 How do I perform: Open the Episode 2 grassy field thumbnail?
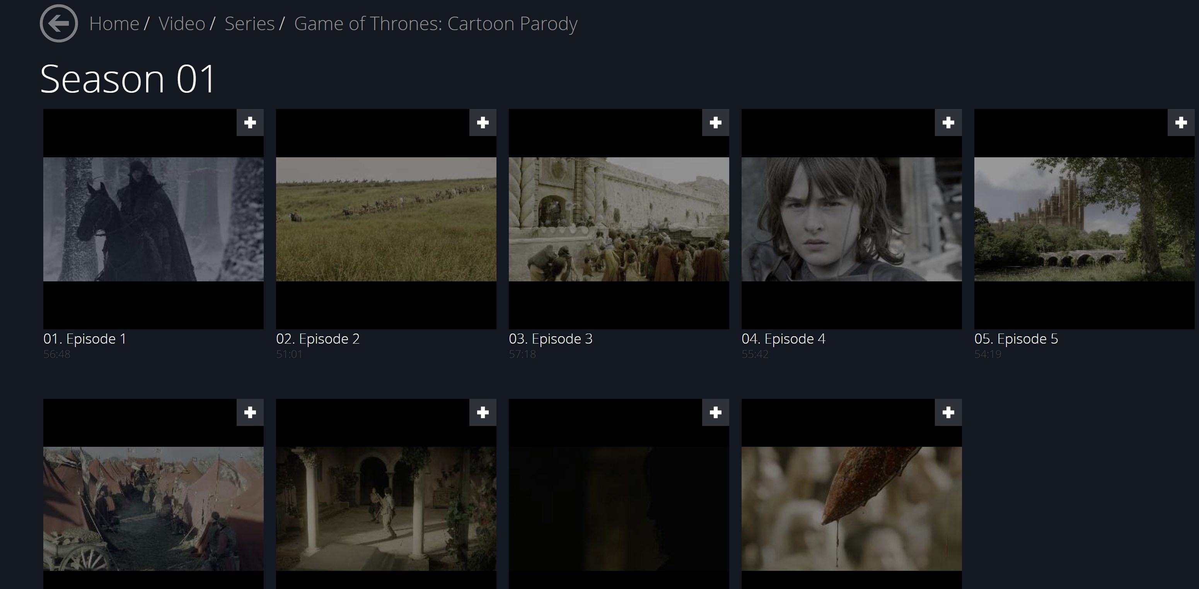coord(386,219)
